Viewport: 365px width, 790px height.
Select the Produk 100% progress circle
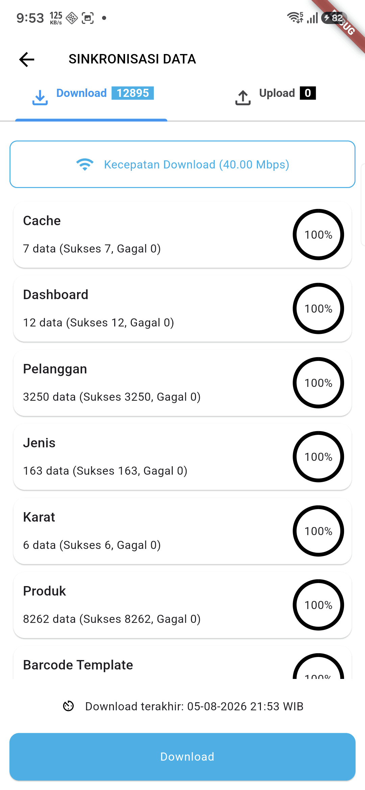(318, 605)
